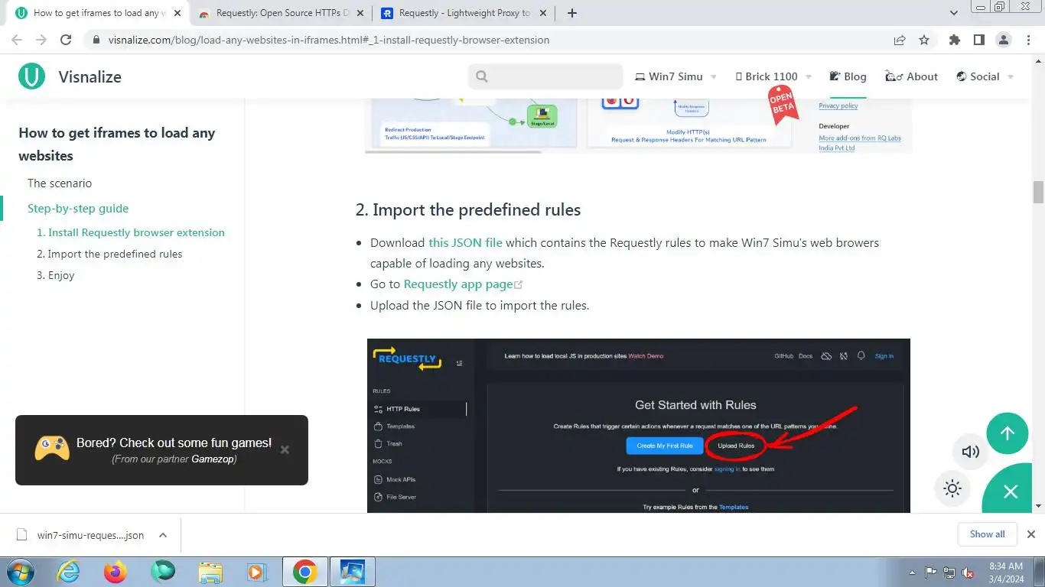Image resolution: width=1045 pixels, height=587 pixels.
Task: Dismiss the Gamezop games banner
Action: pos(285,449)
